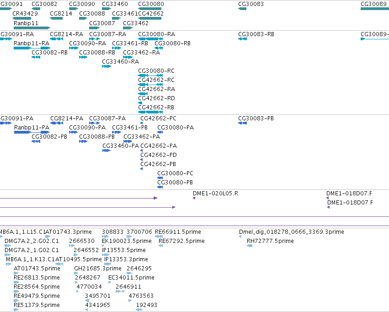Click the CG30080-PA protein label
Screen dimensions: 389x312
pos(176,128)
